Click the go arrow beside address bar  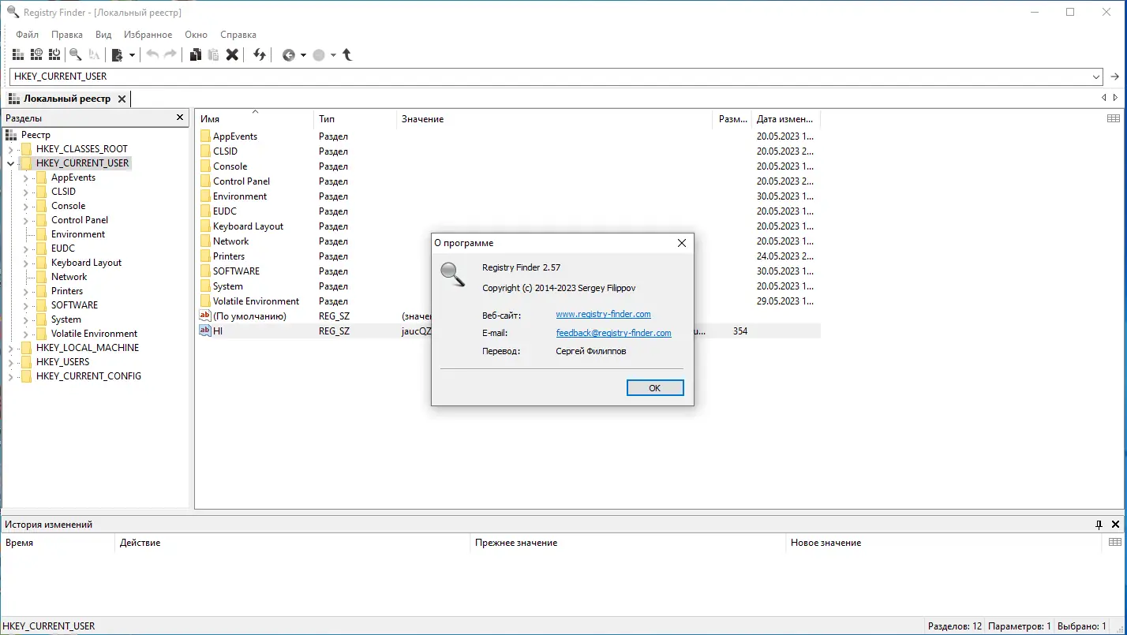click(x=1115, y=77)
